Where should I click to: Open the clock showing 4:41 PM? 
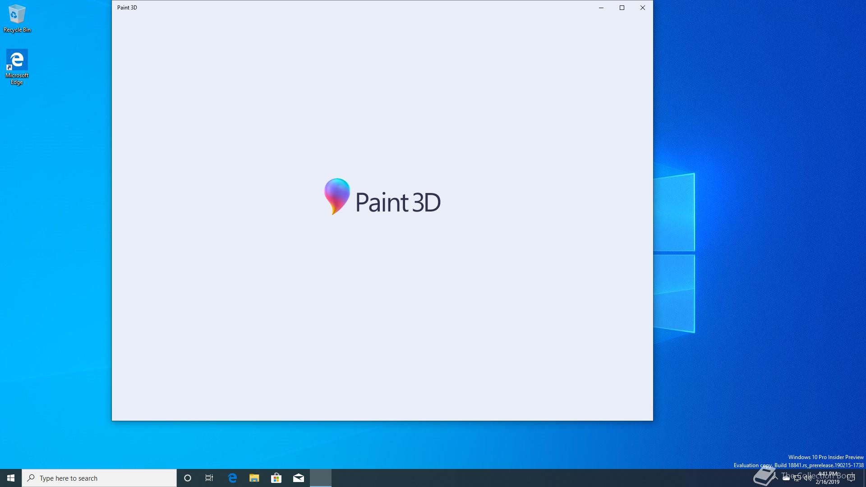(828, 478)
